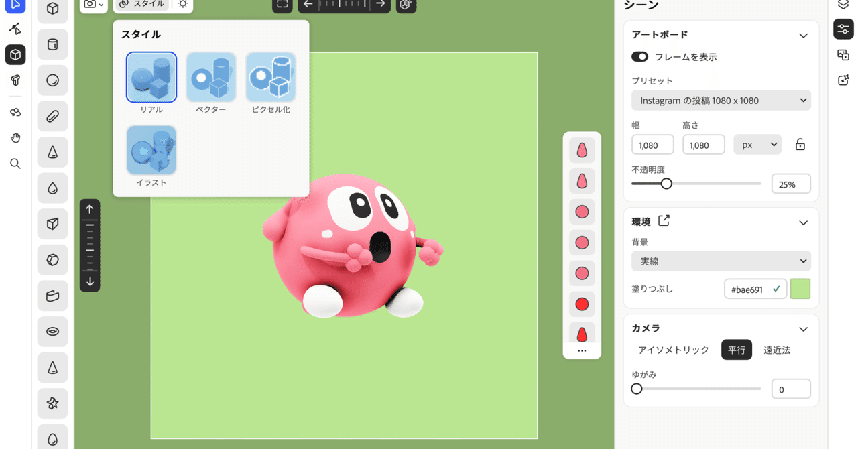Viewport: 858px width, 449px height.
Task: Add the paperclip-shaped capsule primitive
Action: [x=53, y=117]
